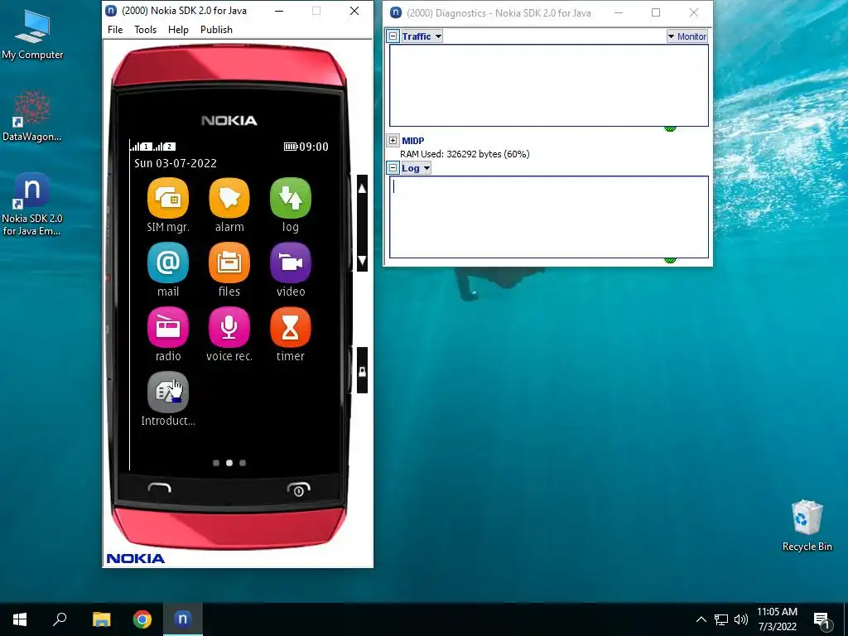The image size is (848, 636).
Task: Open the File menu
Action: [x=115, y=30]
